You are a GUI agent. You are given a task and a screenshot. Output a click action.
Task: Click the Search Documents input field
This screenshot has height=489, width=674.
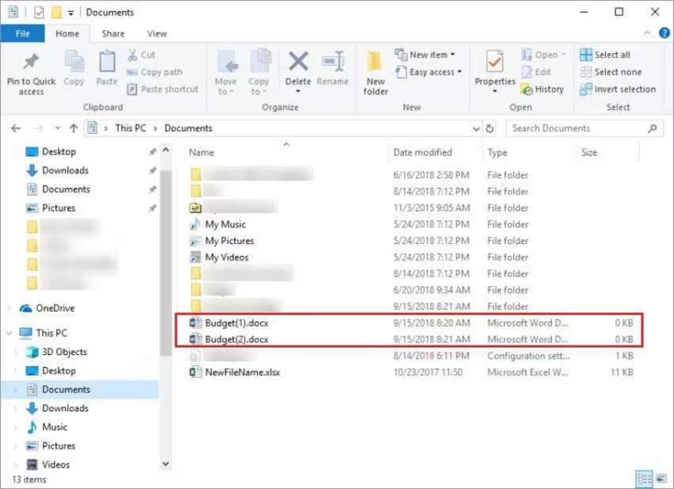577,128
